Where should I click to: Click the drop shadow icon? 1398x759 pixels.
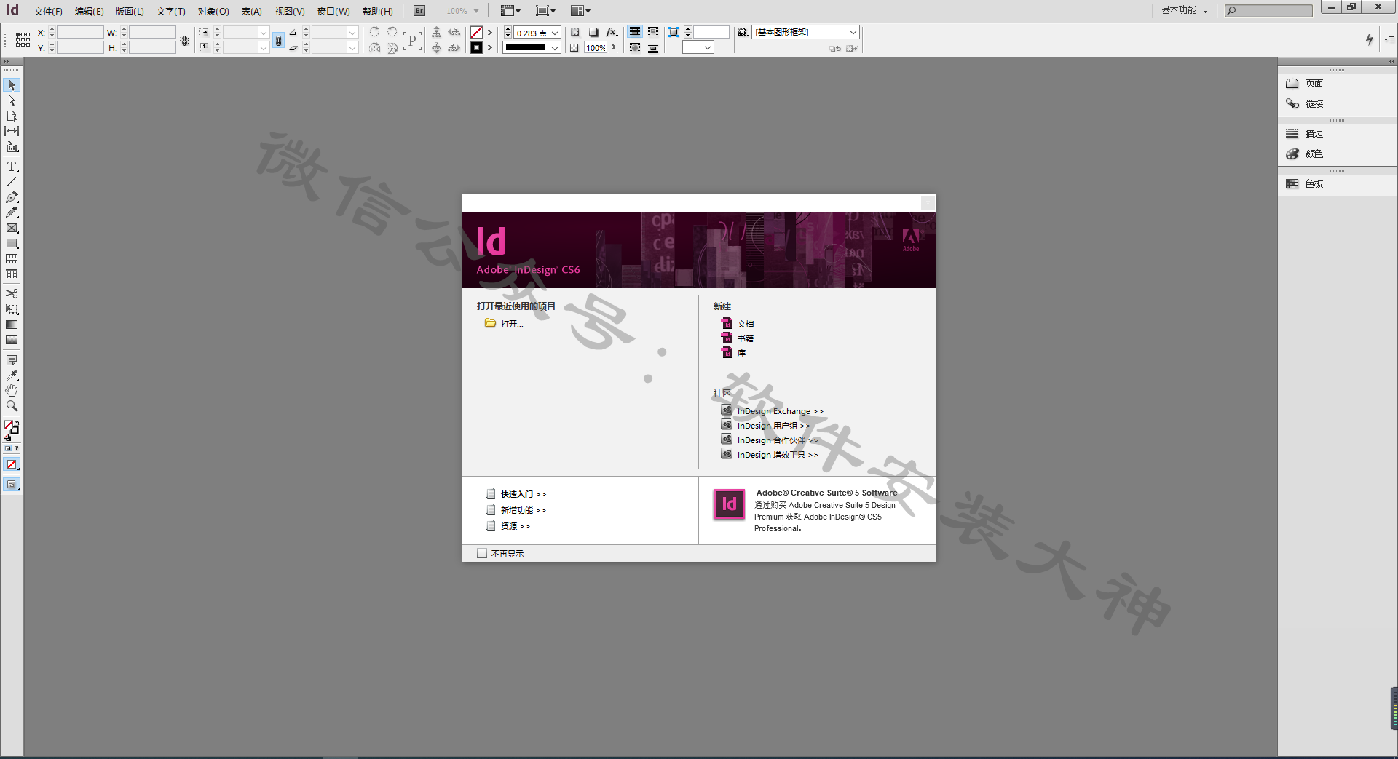click(593, 32)
